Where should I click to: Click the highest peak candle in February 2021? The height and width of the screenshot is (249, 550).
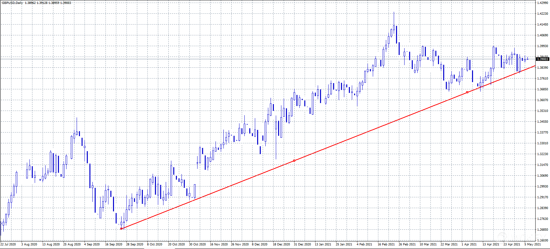[394, 27]
